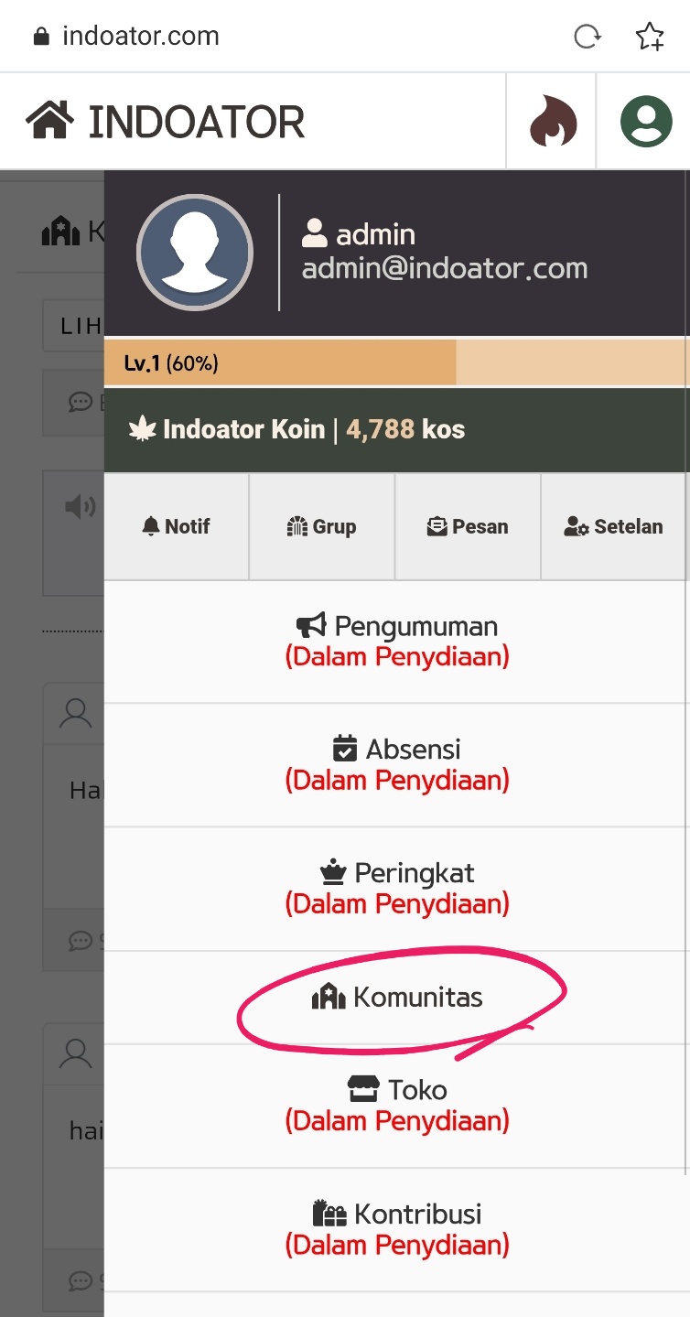Open the Peringkat ranking menu item

[397, 888]
